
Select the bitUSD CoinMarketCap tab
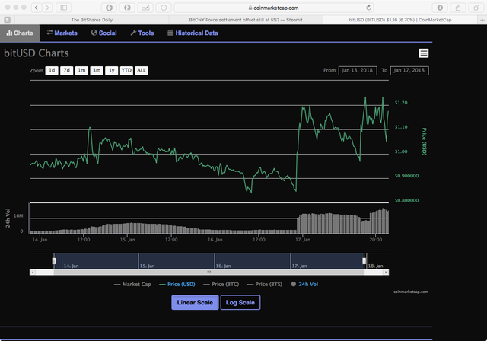400,20
